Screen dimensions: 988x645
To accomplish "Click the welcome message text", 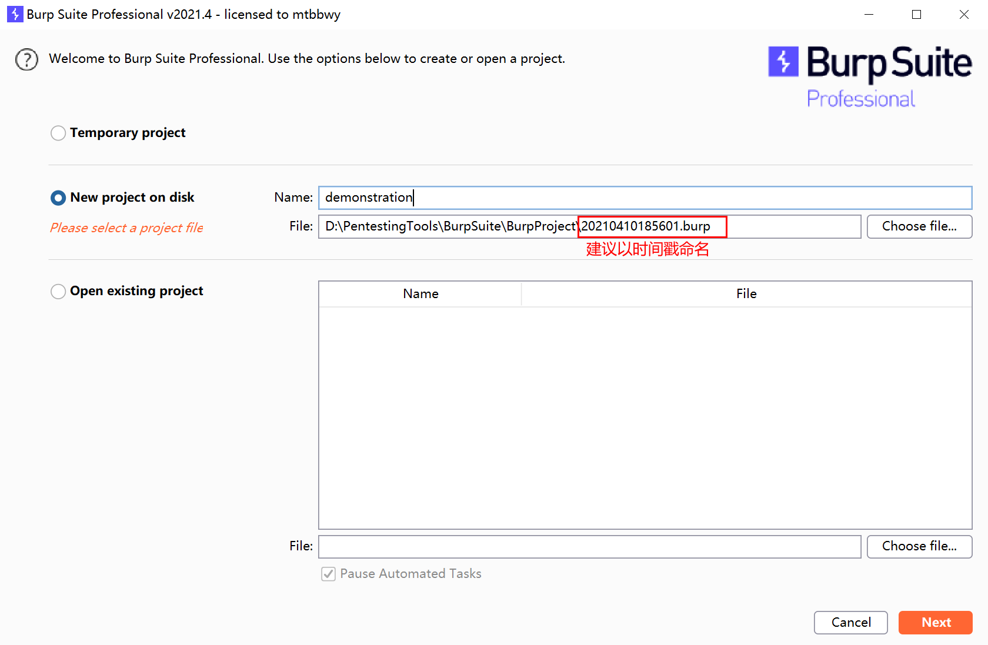I will tap(307, 59).
